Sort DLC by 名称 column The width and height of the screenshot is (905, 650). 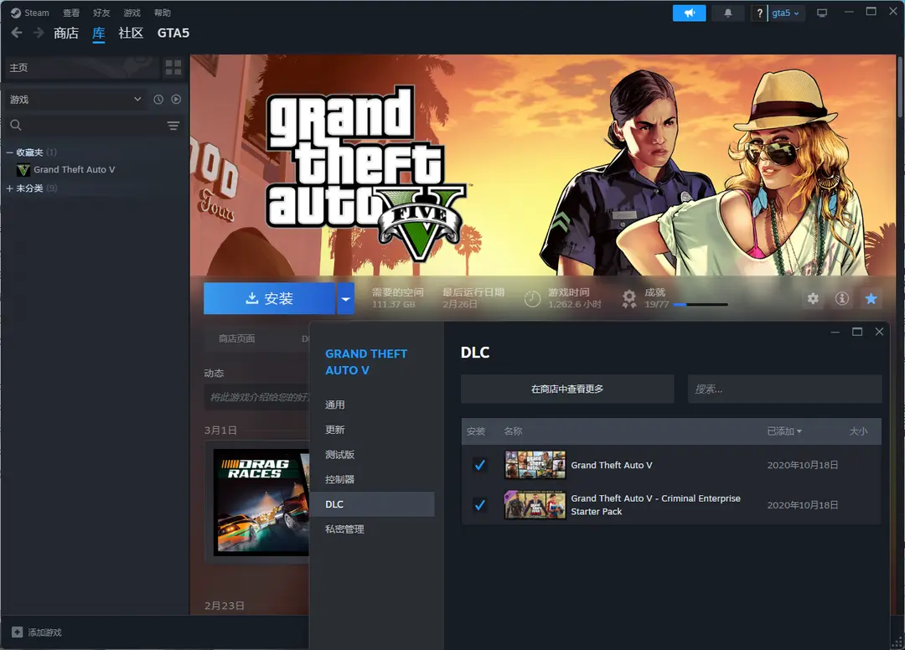click(x=513, y=431)
